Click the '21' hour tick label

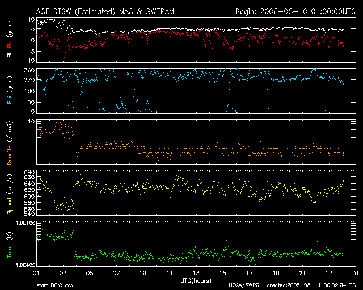(x=302, y=273)
